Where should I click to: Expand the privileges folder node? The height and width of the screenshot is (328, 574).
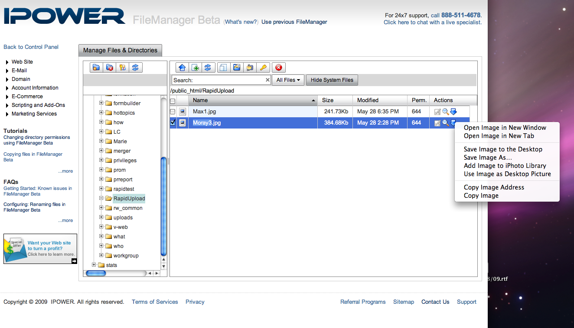point(101,160)
